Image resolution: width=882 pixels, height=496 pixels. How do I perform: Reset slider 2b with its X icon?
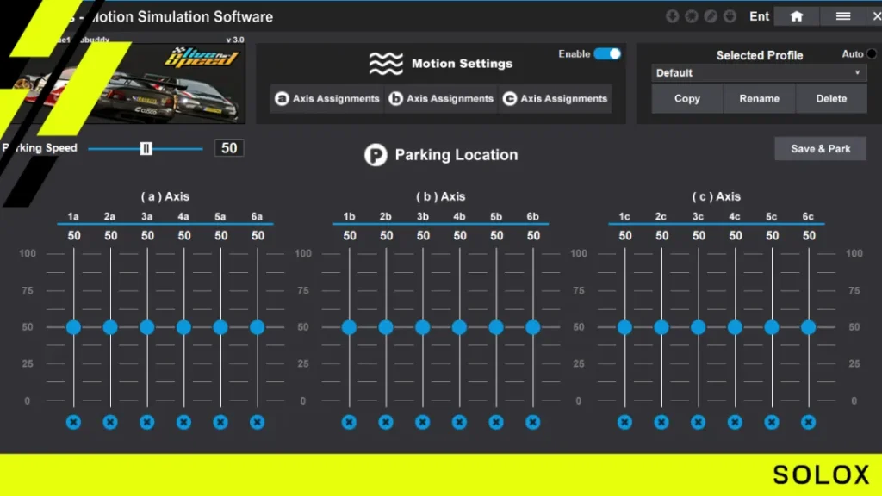click(x=386, y=422)
